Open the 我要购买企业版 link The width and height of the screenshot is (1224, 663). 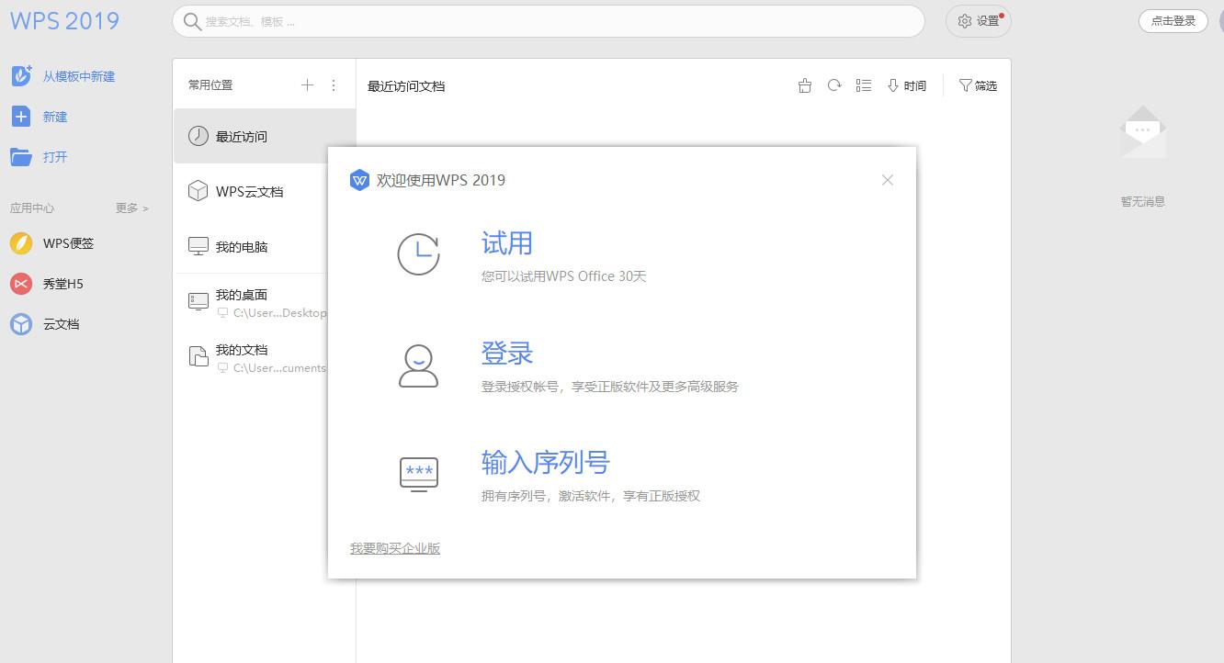pos(395,548)
